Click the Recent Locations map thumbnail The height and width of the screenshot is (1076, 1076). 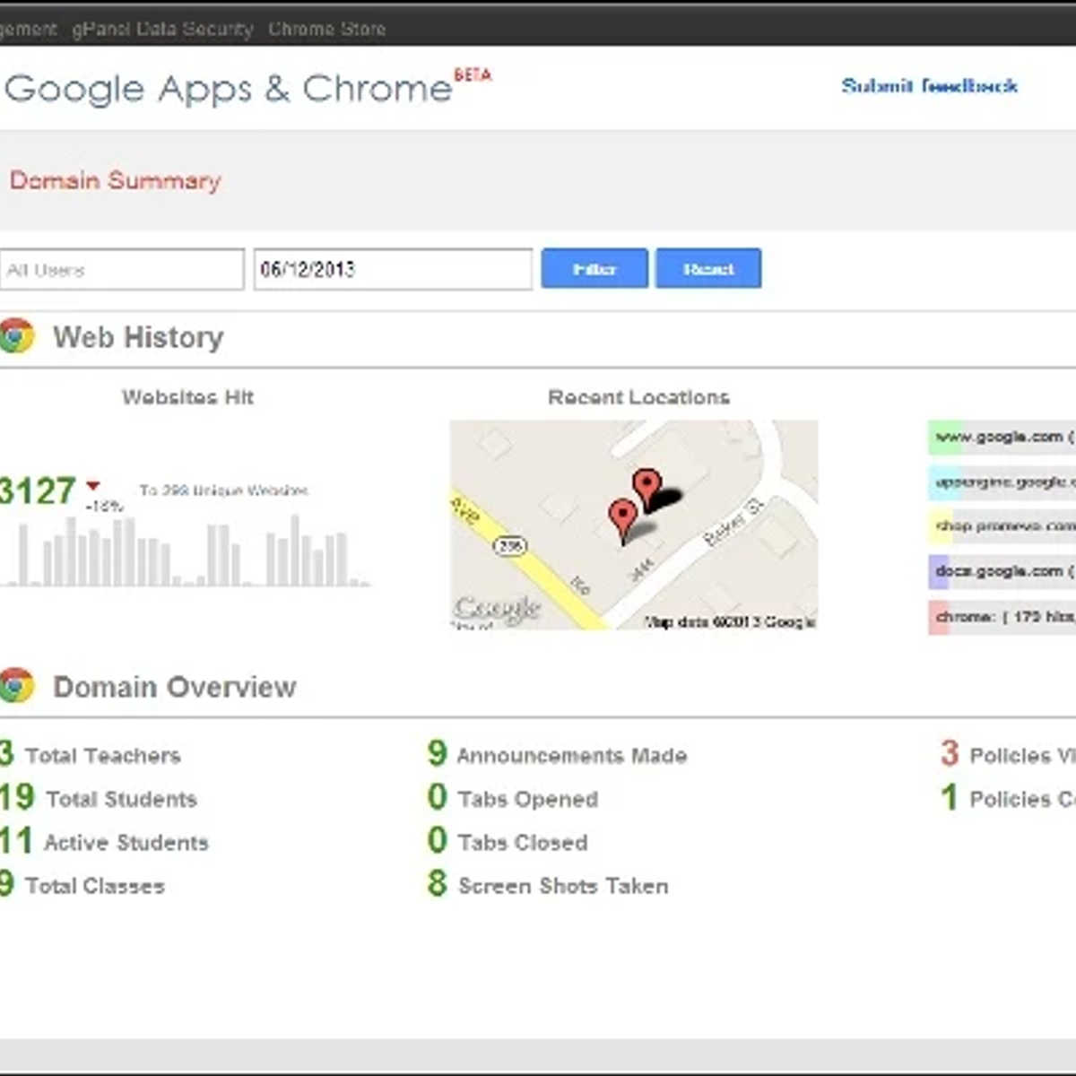[634, 525]
